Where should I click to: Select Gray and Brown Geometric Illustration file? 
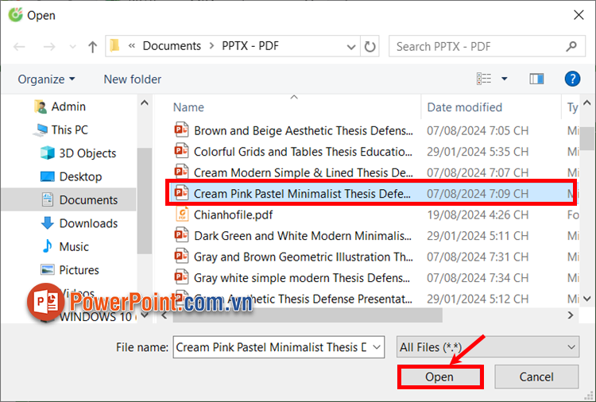pos(303,257)
